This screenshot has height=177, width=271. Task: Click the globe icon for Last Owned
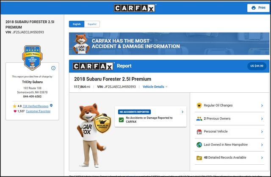pyautogui.click(x=199, y=145)
